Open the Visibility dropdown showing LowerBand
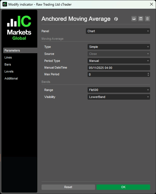 (x=119, y=97)
